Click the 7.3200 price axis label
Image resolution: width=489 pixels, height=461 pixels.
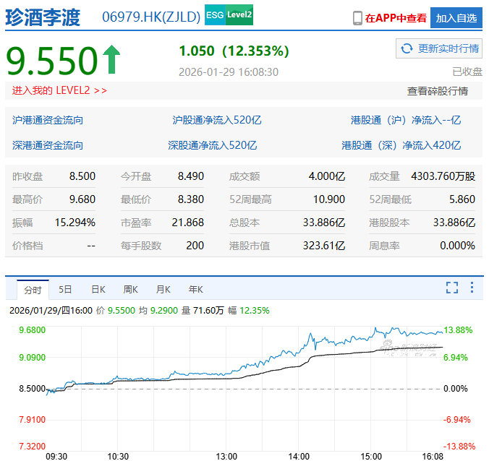pos(33,447)
